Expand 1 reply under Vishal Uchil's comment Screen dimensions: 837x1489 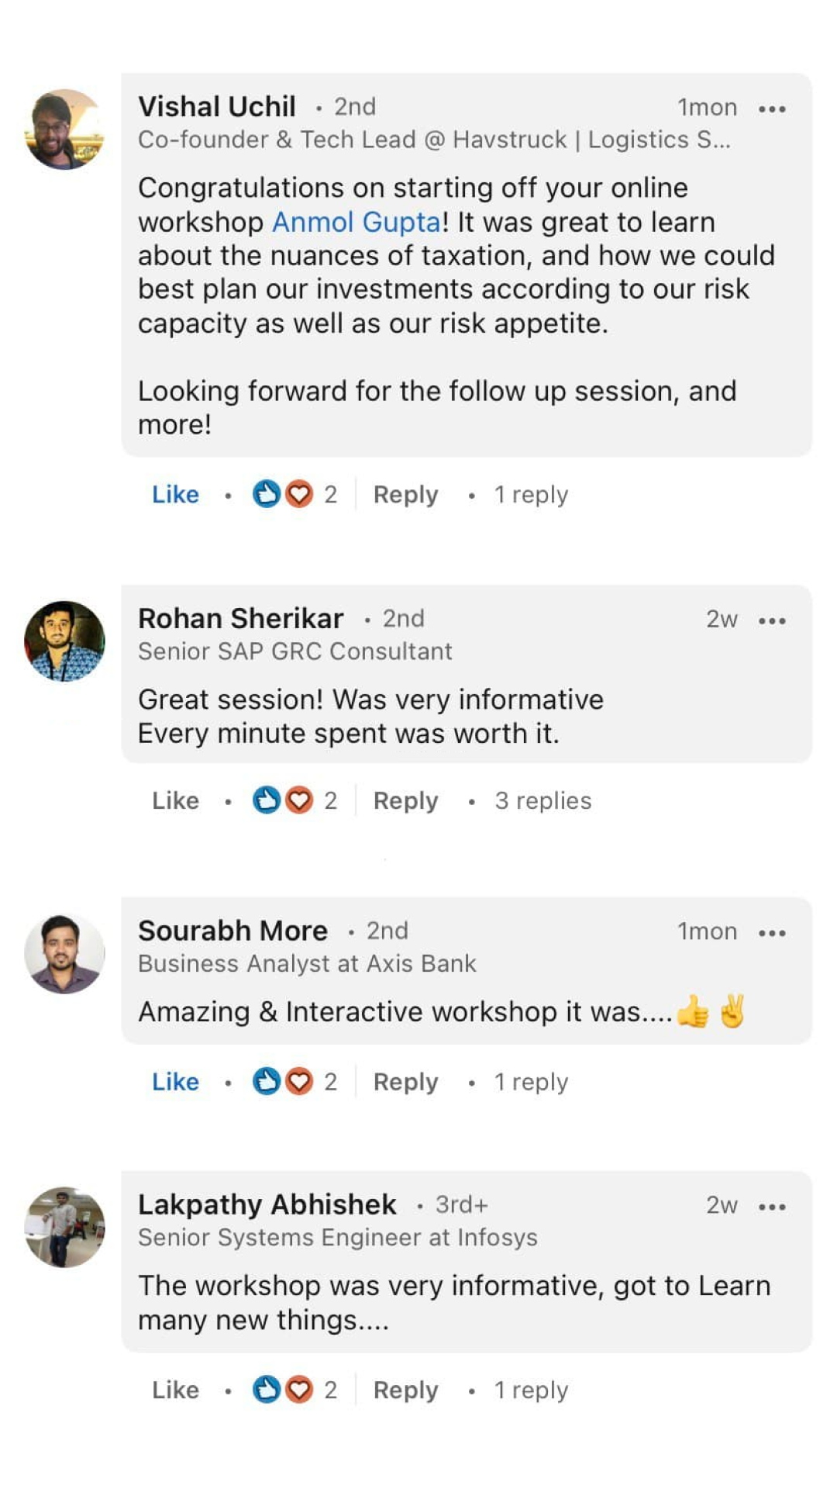531,494
